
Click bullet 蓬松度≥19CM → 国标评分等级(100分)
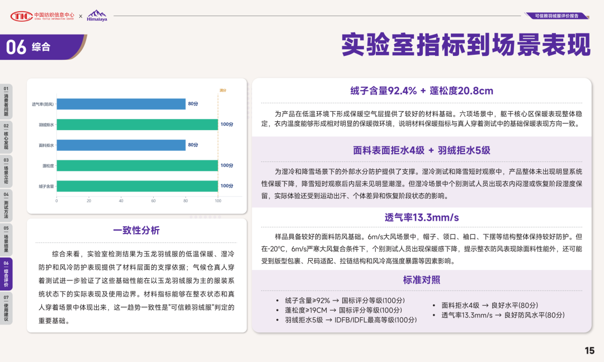click(x=343, y=310)
